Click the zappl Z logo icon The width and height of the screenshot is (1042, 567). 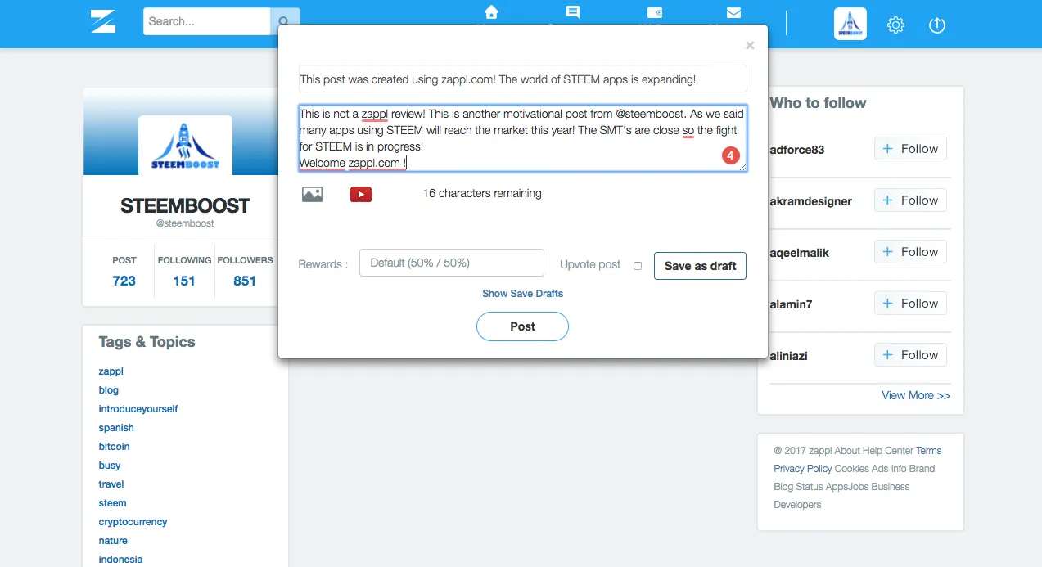(103, 21)
